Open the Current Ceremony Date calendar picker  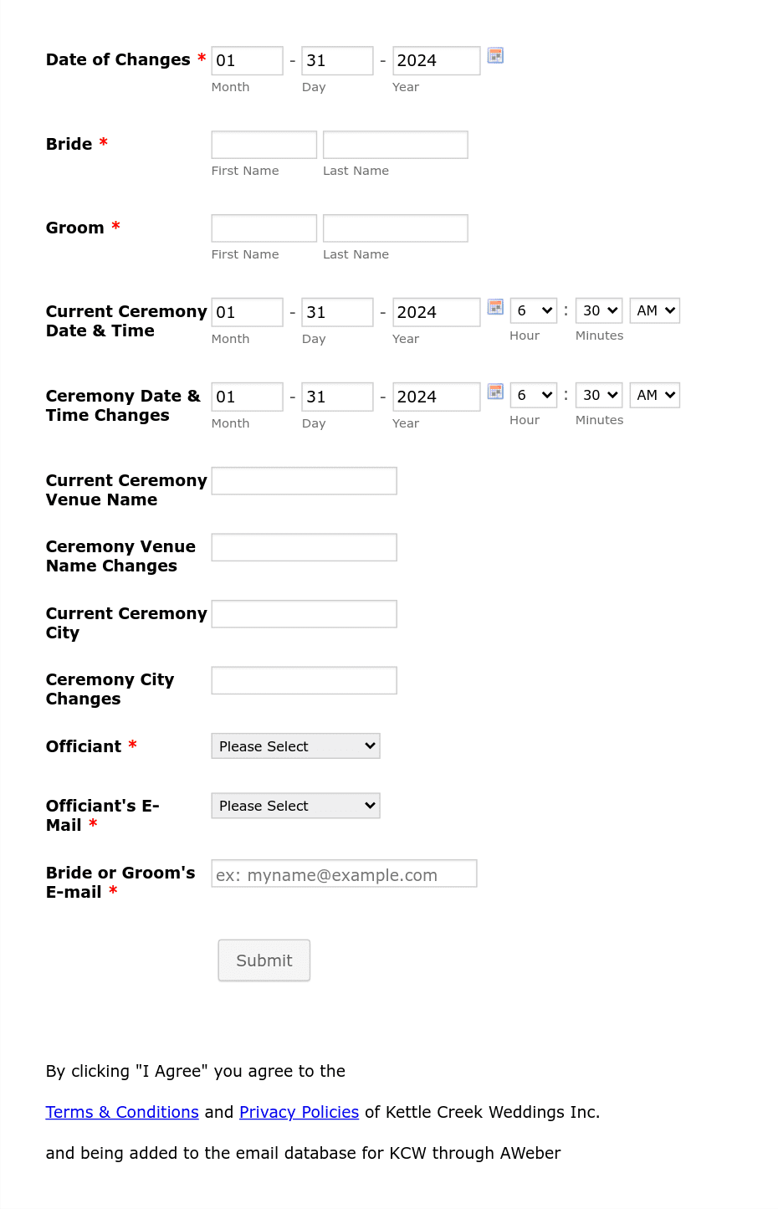tap(494, 307)
